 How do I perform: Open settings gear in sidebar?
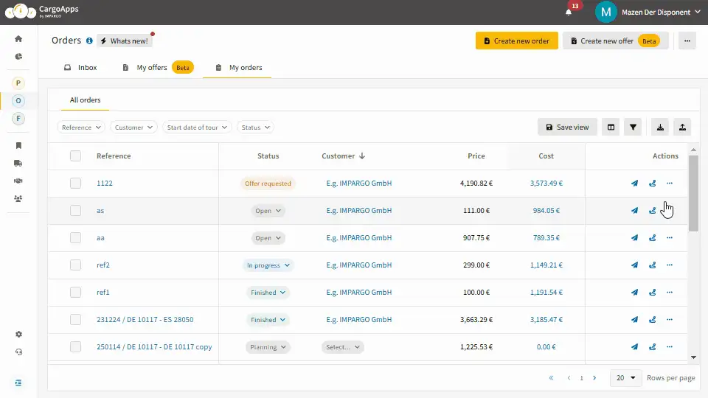pyautogui.click(x=18, y=335)
